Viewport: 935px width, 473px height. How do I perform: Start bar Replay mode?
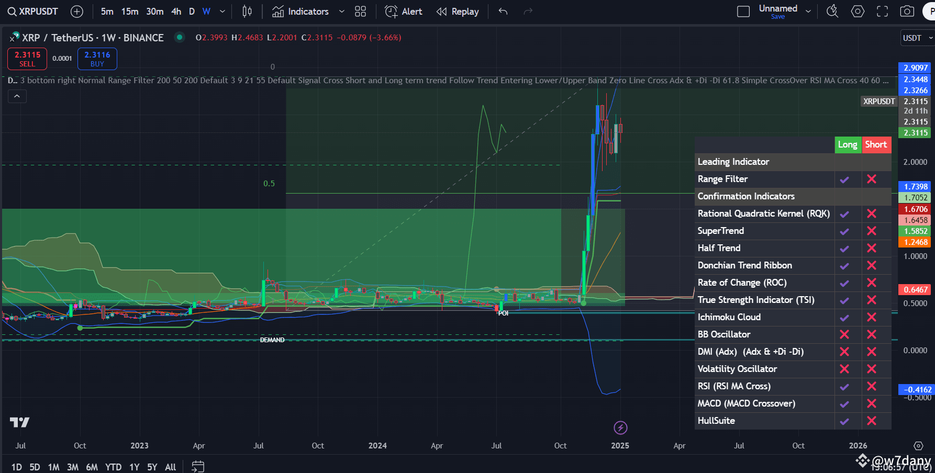pos(457,11)
